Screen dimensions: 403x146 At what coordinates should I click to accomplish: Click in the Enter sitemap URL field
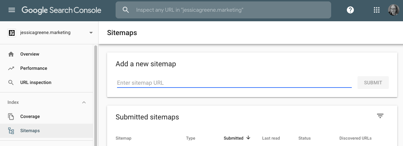tap(234, 83)
